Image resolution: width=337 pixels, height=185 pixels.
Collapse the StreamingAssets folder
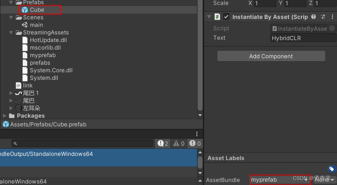(11, 33)
